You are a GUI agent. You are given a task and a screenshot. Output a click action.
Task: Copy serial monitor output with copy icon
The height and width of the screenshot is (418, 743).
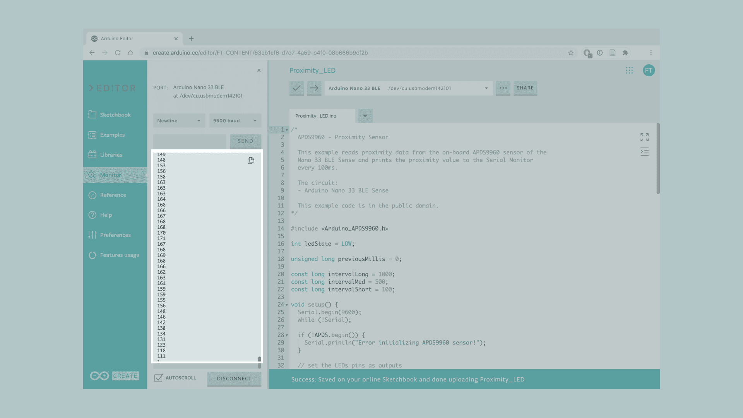(251, 160)
